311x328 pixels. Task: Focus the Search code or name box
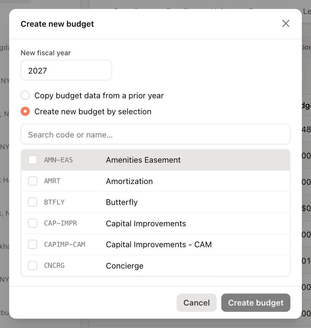tap(155, 134)
